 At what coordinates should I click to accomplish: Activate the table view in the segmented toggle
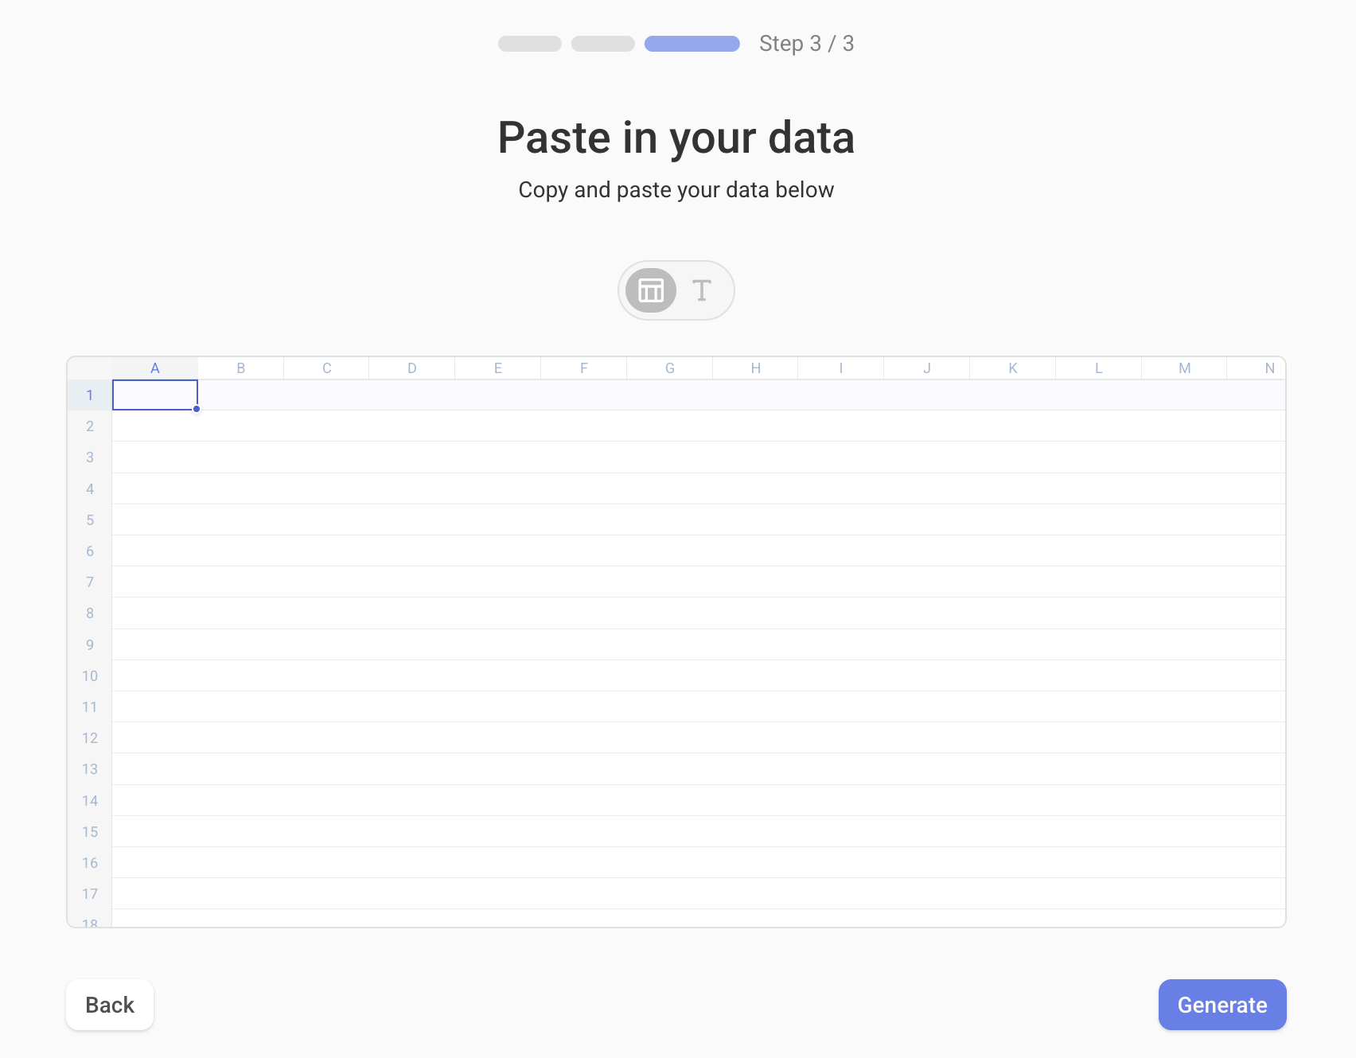(x=650, y=290)
